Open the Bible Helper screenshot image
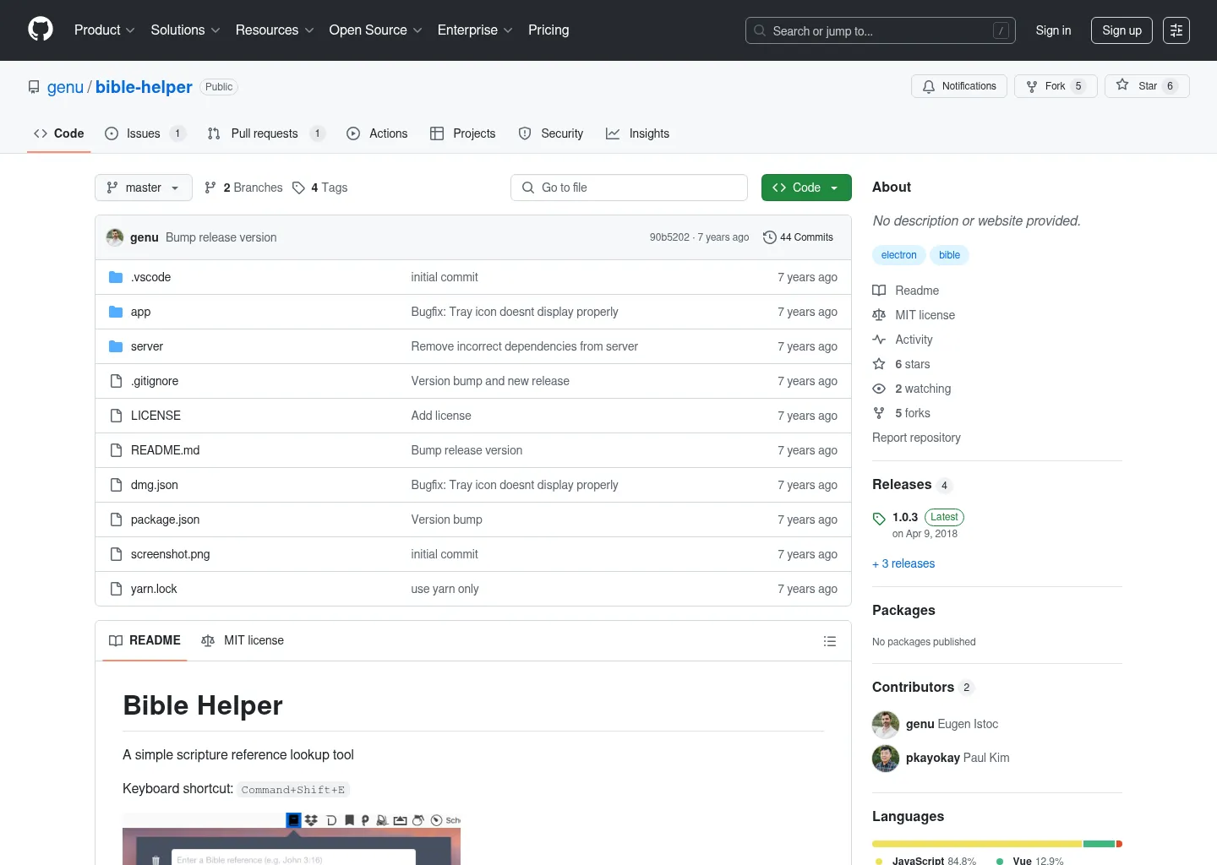Image resolution: width=1217 pixels, height=865 pixels. coord(292,839)
